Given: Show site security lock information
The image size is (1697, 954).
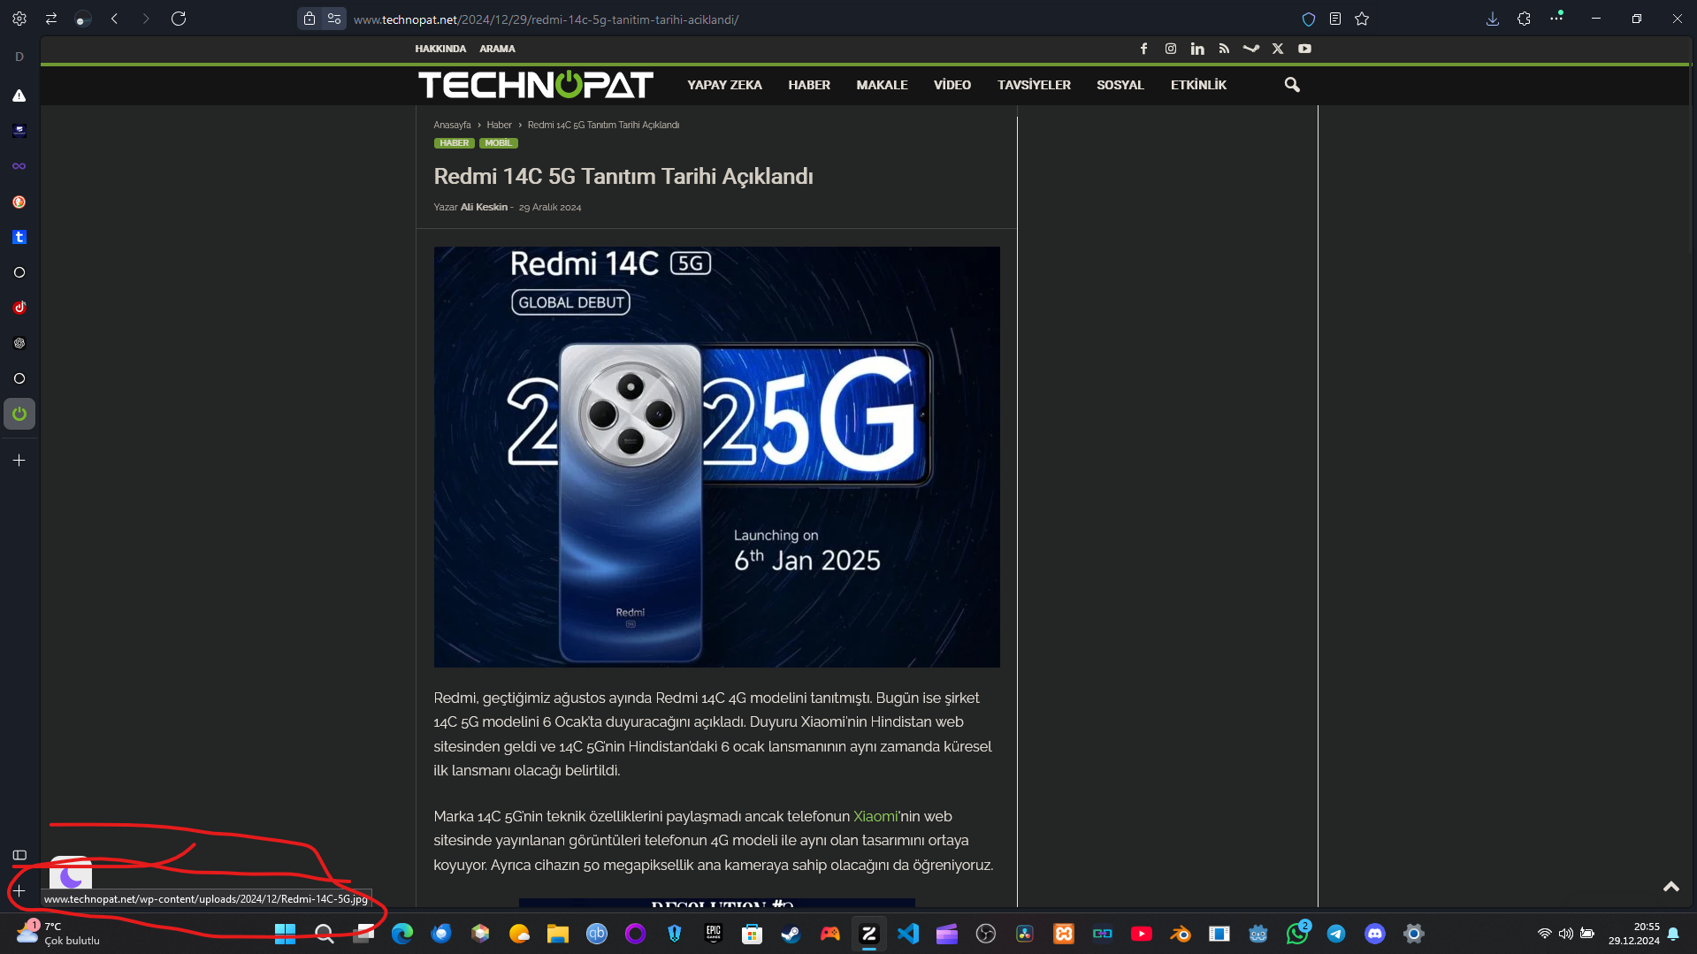Looking at the screenshot, I should [310, 19].
